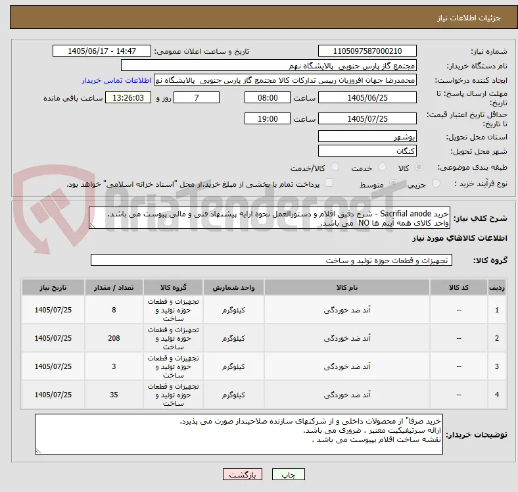518x492 pixels.
Task: Click the شرح کلی نیاز label
Action: tap(481, 218)
